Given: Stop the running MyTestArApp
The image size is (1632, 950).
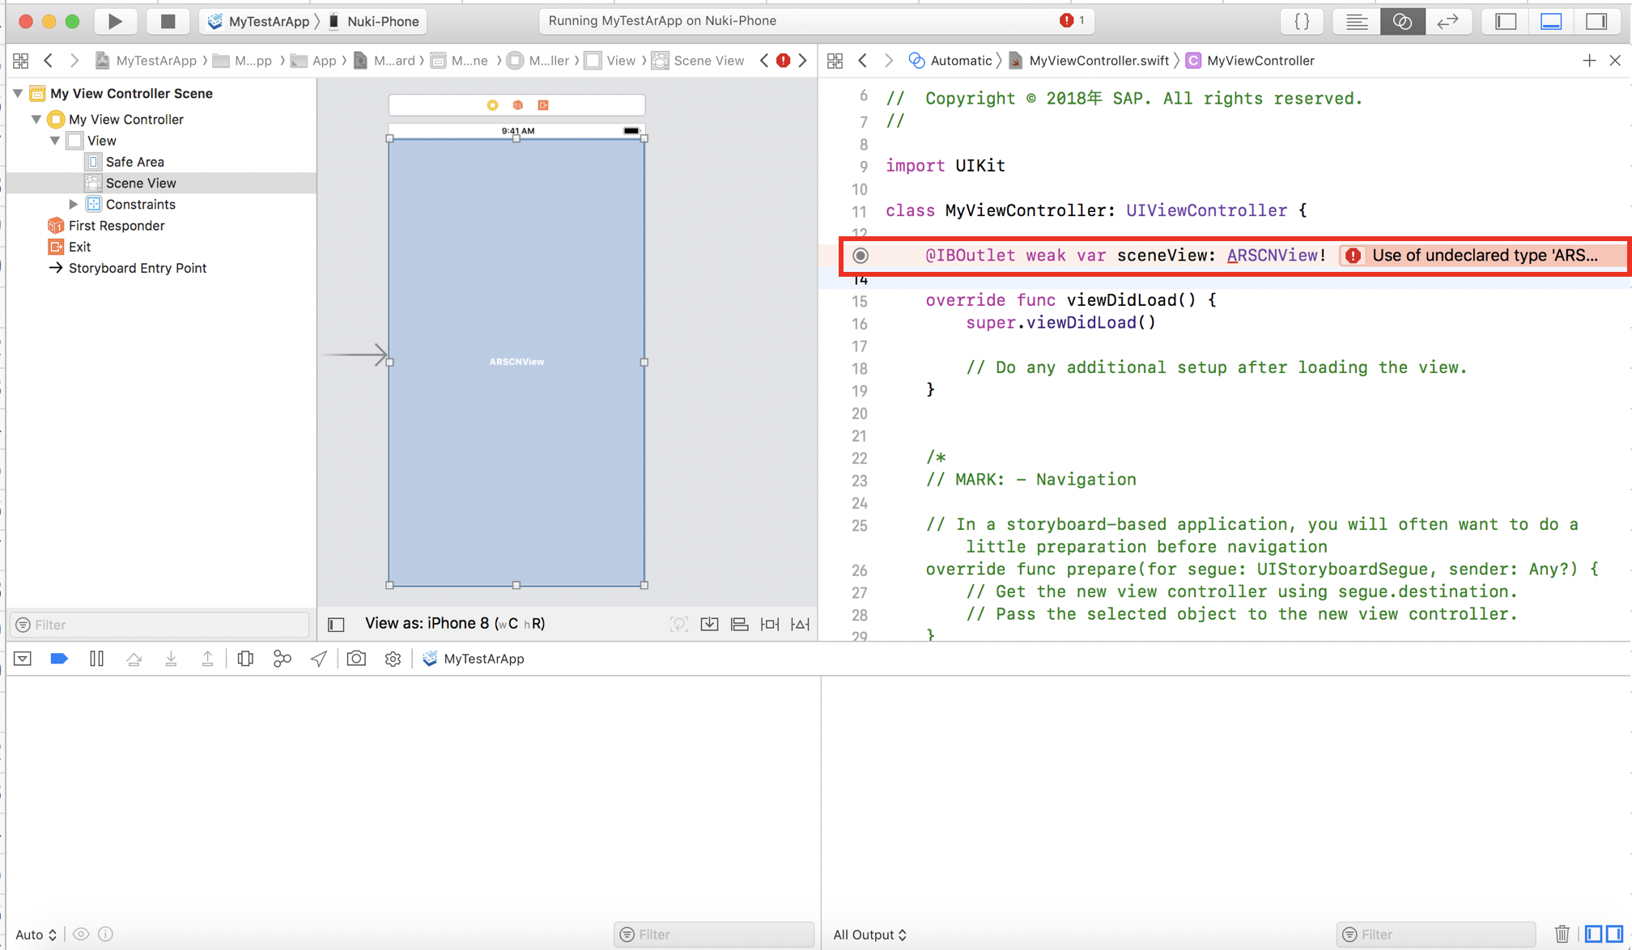Looking at the screenshot, I should (168, 21).
